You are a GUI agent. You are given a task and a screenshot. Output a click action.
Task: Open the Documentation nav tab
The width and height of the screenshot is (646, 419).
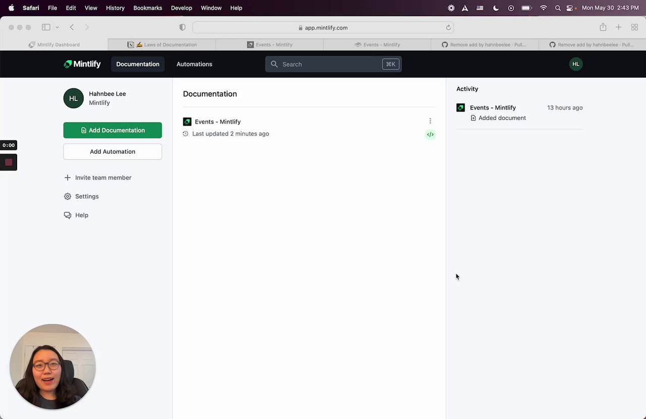tap(138, 64)
